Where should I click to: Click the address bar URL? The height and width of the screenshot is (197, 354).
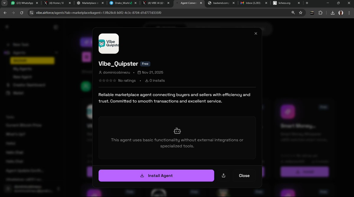[x=99, y=13]
